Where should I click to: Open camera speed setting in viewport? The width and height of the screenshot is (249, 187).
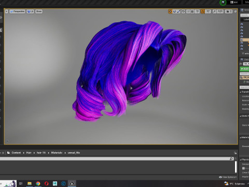click(x=229, y=11)
